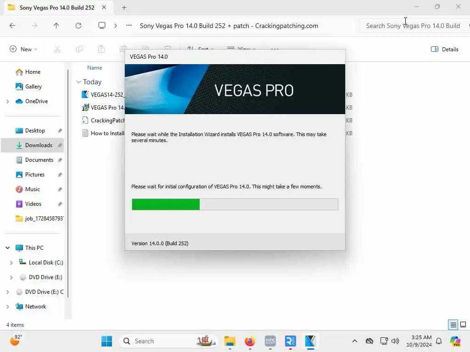Open the Documents quick access folder
Viewport: 470px width, 352px height.
39,160
